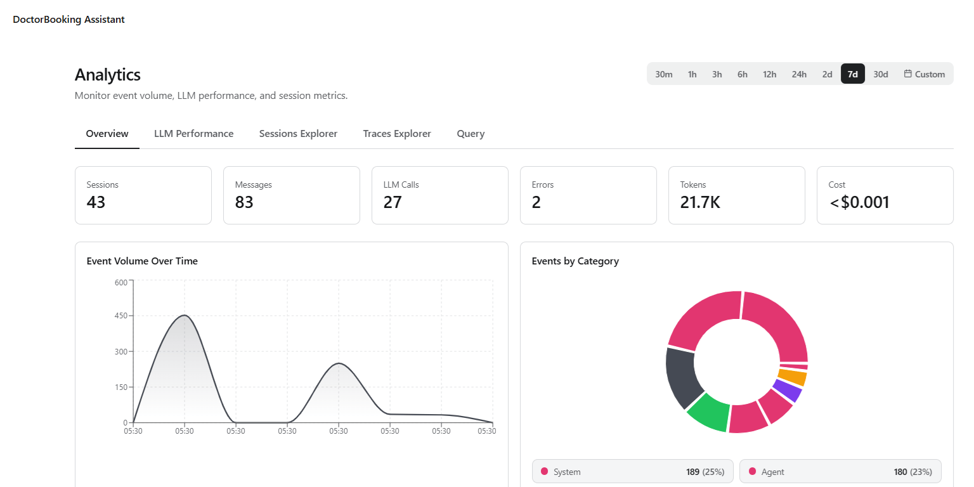Select the 6h time range

(x=743, y=74)
